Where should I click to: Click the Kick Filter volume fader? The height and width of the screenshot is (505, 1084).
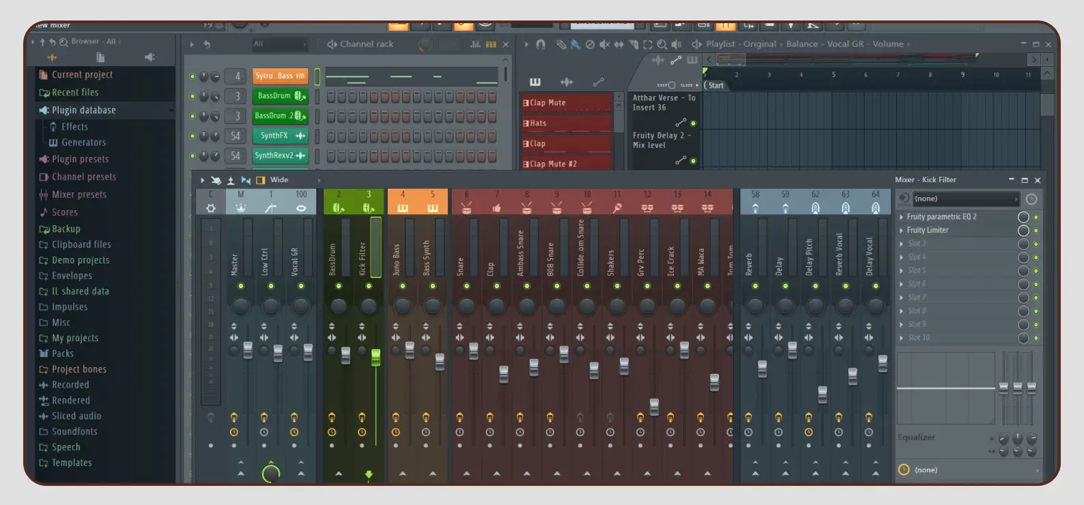pos(375,358)
